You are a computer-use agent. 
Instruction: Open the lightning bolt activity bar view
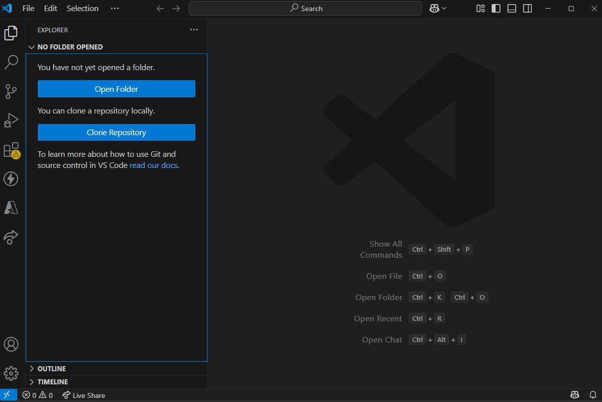(11, 179)
